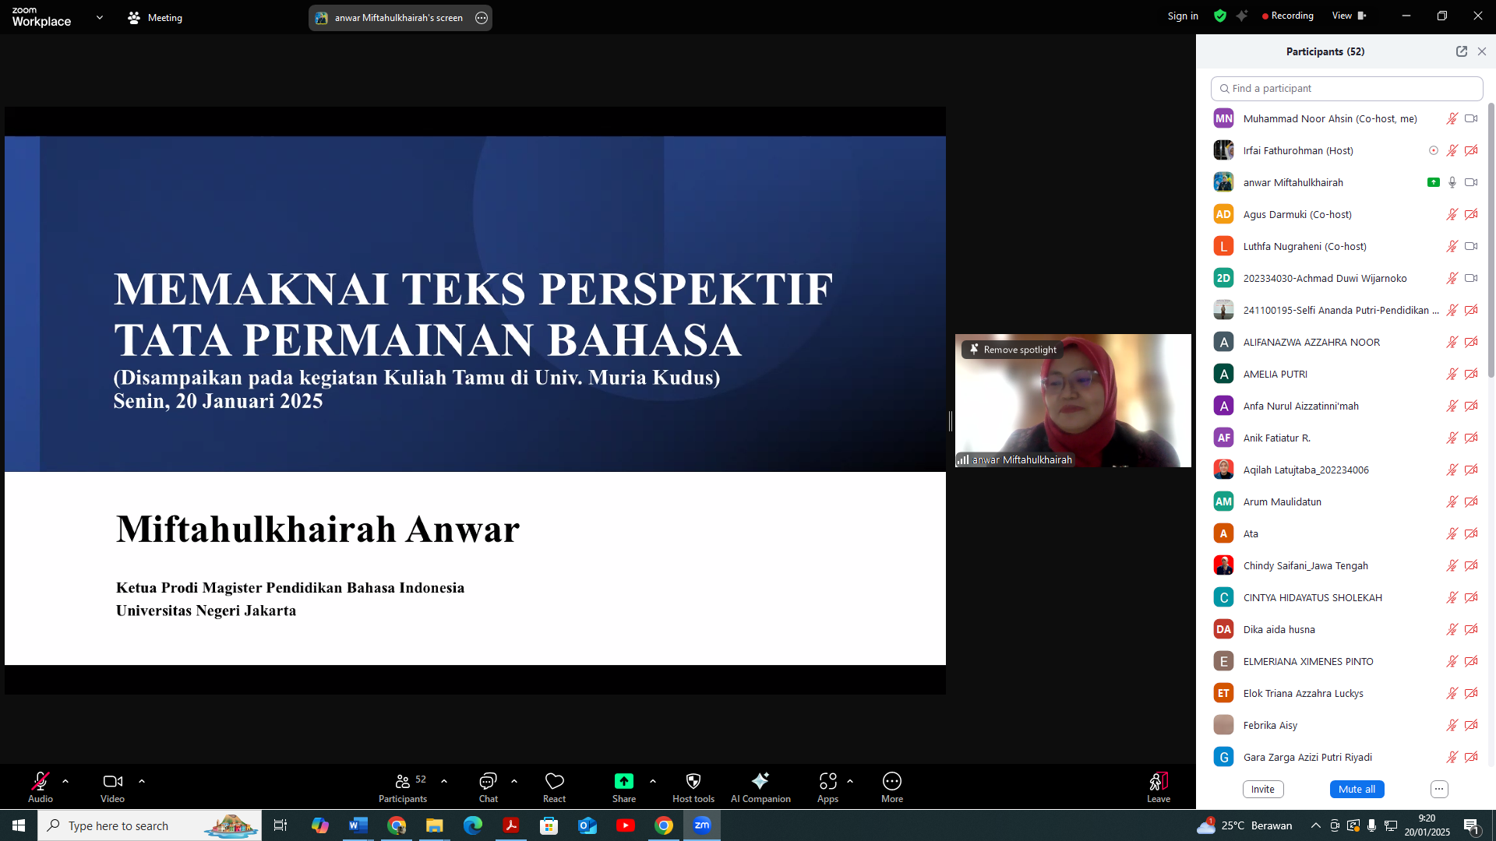Image resolution: width=1496 pixels, height=841 pixels.
Task: Open File Explorer from taskbar
Action: 434,825
